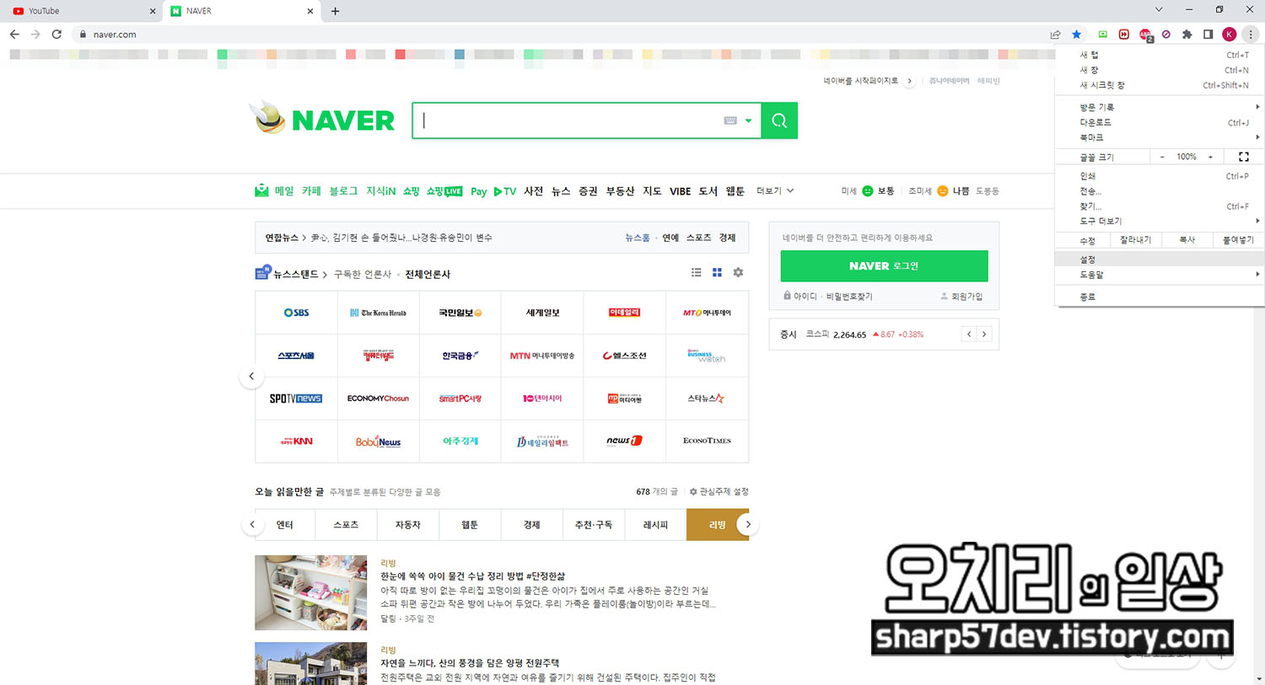Expand the search autocomplete dropdown arrow
The image size is (1265, 685).
(x=748, y=120)
